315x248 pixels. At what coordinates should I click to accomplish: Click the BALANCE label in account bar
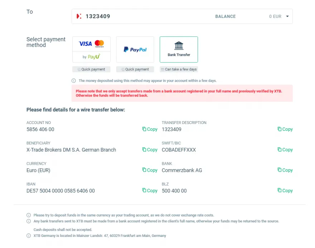click(x=226, y=16)
